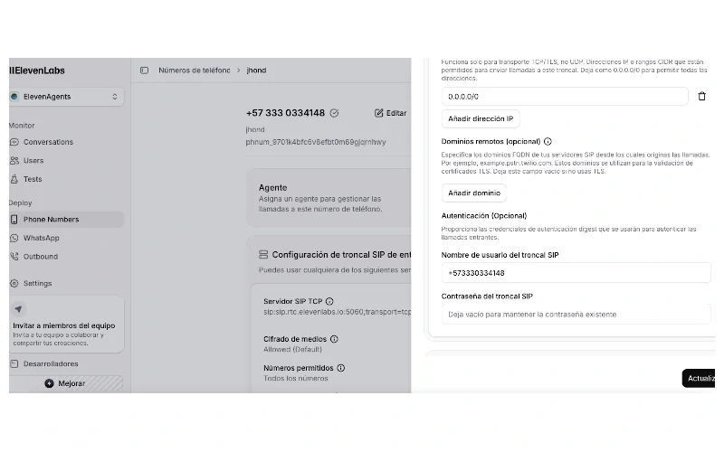Click verified check icon beside phone number
The image size is (724, 452).
pos(334,113)
